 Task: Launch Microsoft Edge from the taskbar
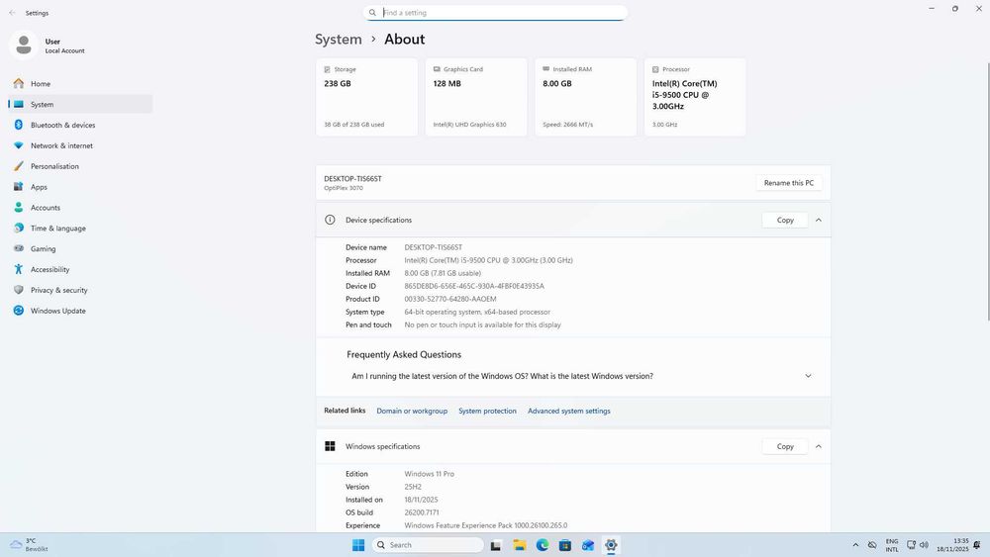(543, 545)
